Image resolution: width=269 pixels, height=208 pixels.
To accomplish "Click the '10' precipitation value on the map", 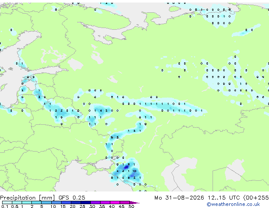I will (134, 171).
